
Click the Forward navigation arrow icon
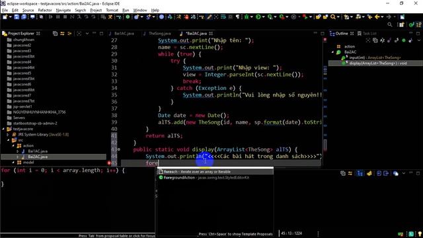(389, 17)
